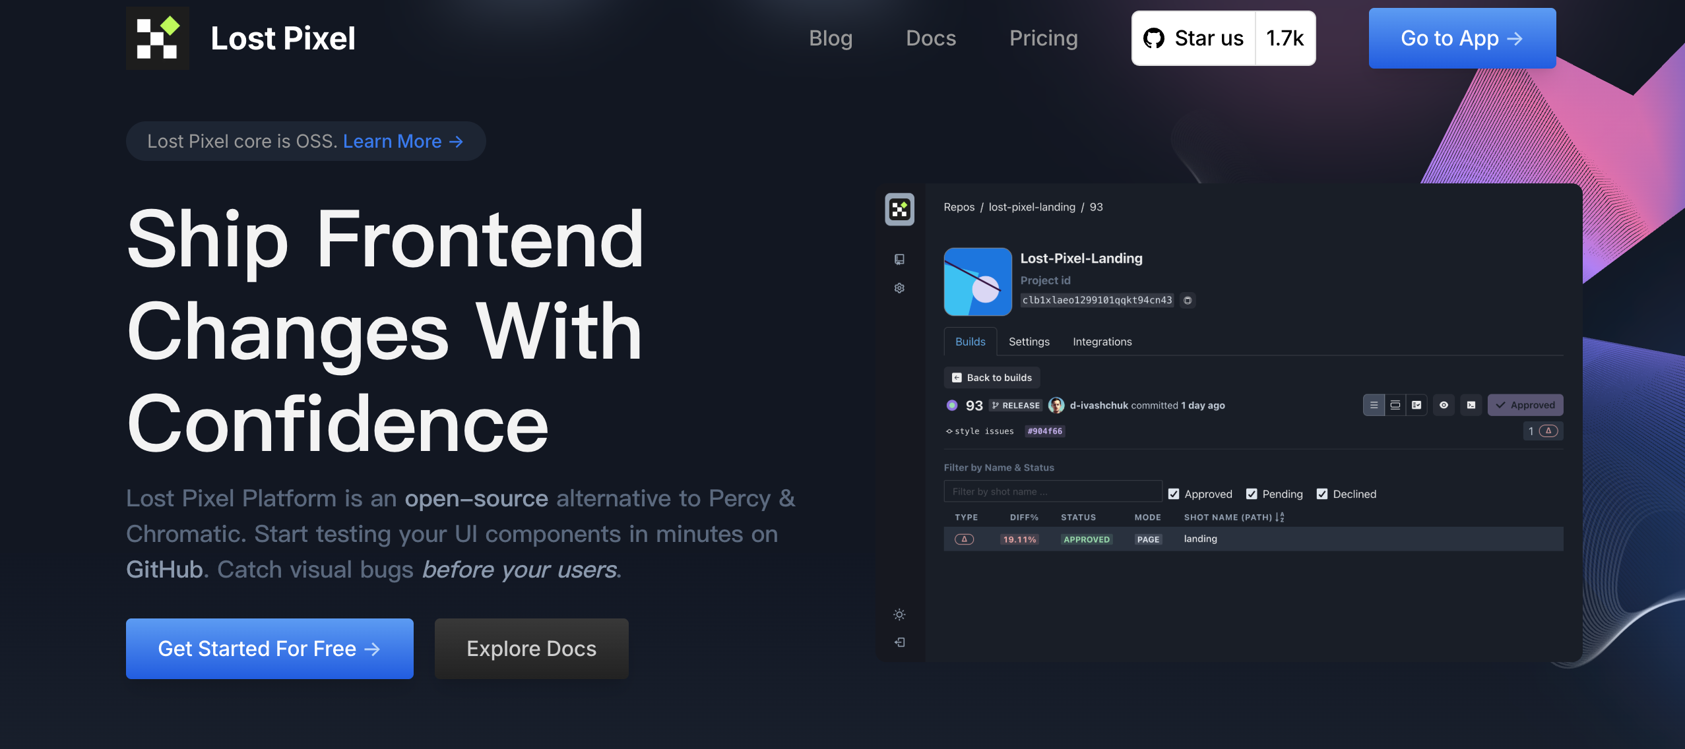This screenshot has height=749, width=1685.
Task: Click the green APPROVED status badge in landing row
Action: 1087,539
